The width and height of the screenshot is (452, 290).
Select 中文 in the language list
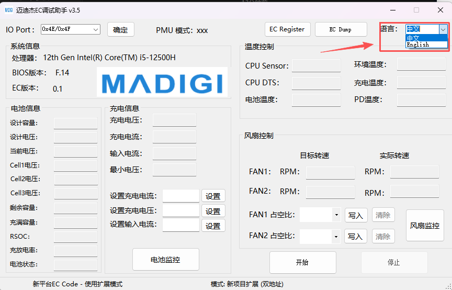(x=426, y=38)
